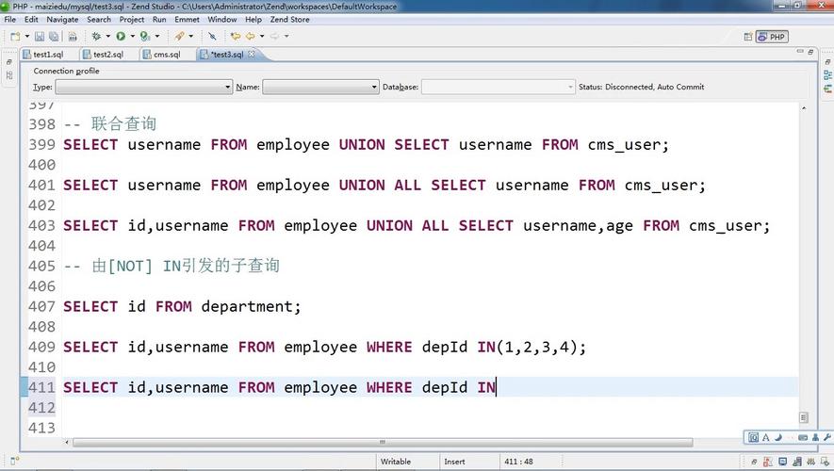Open the Zend Store menu
Viewport: 834px width, 471px height.
point(290,19)
